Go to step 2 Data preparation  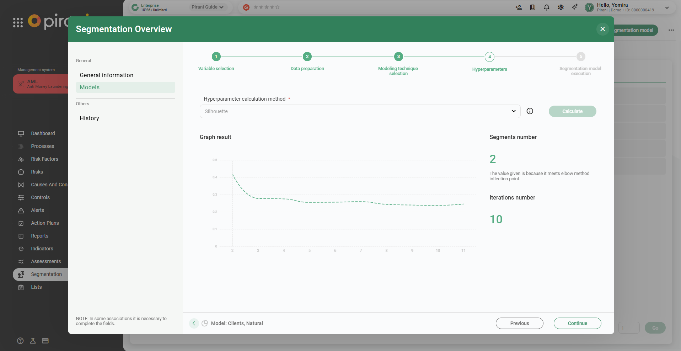pyautogui.click(x=307, y=57)
